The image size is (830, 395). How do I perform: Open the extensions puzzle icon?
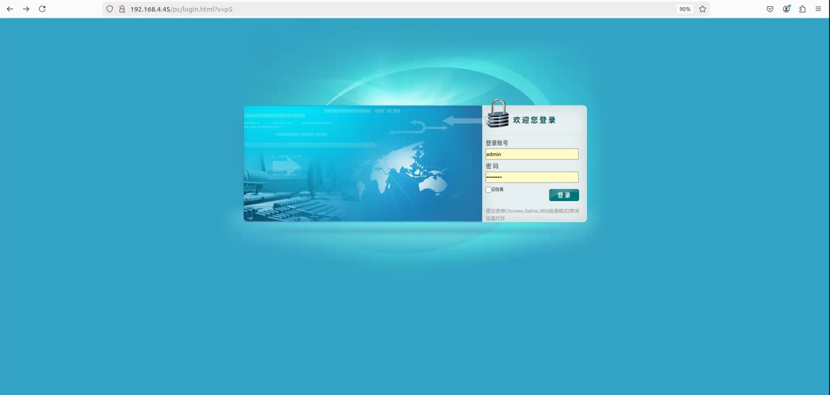coord(803,9)
